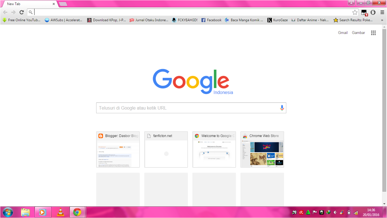Open Internet Download Manager tray icon
This screenshot has width=387, height=218.
328,212
